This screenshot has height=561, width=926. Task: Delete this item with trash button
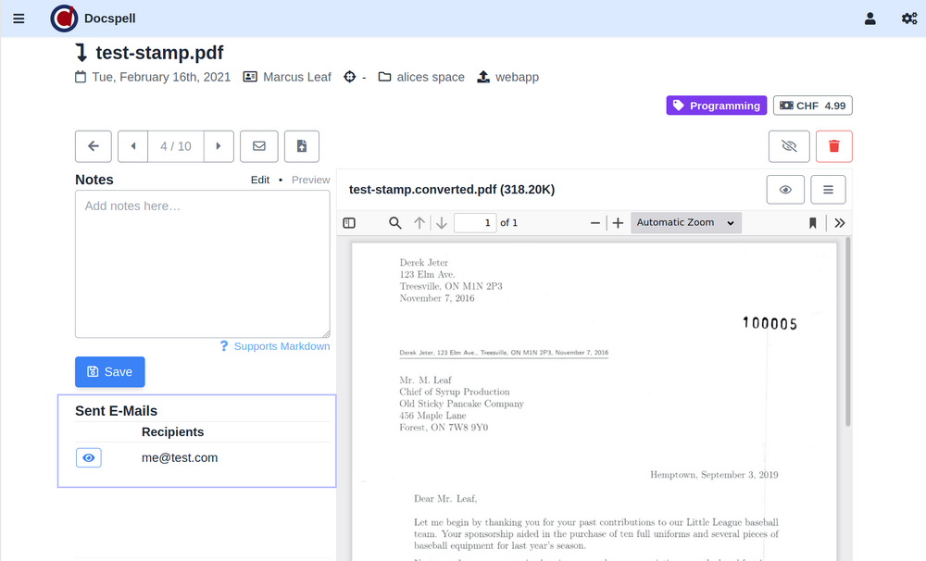[833, 146]
